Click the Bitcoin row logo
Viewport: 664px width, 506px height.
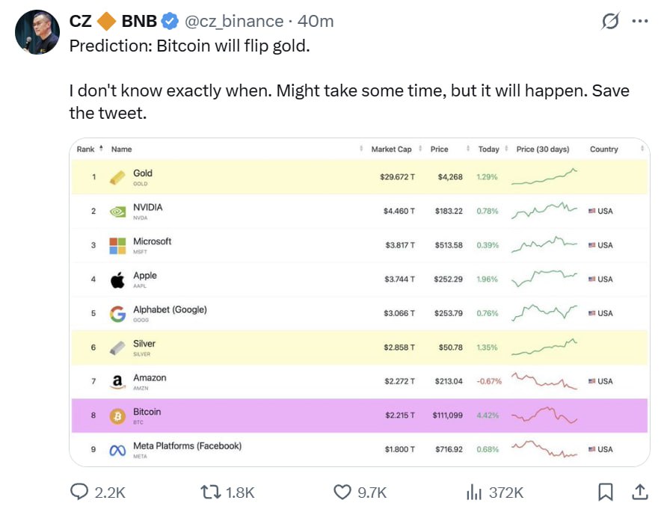117,416
